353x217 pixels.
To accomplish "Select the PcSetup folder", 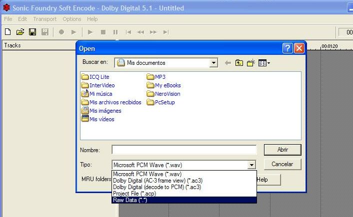I will pos(160,102).
